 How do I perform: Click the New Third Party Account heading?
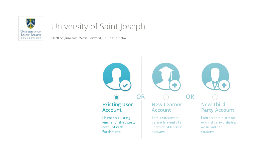click(217, 107)
